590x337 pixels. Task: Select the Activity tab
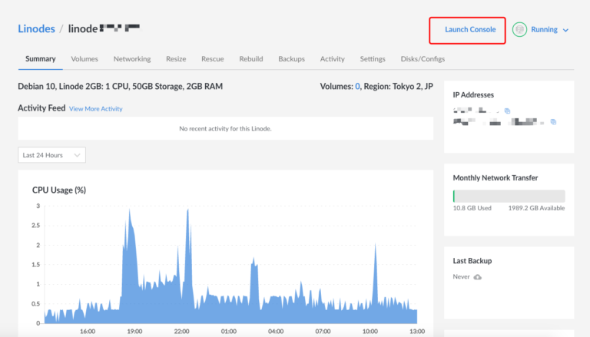332,59
